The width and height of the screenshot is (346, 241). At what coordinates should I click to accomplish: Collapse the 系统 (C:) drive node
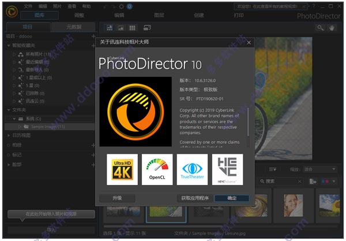[x=14, y=118]
